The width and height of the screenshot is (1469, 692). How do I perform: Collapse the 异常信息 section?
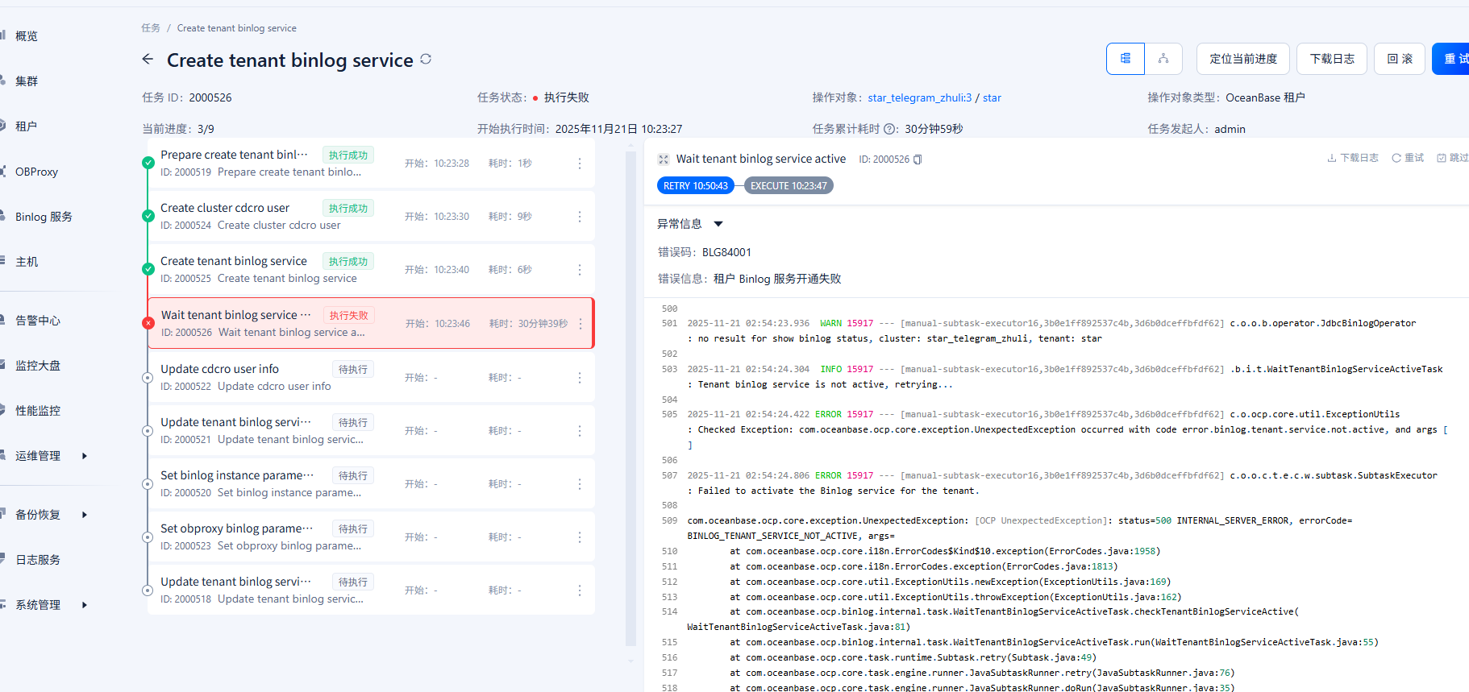pos(718,224)
